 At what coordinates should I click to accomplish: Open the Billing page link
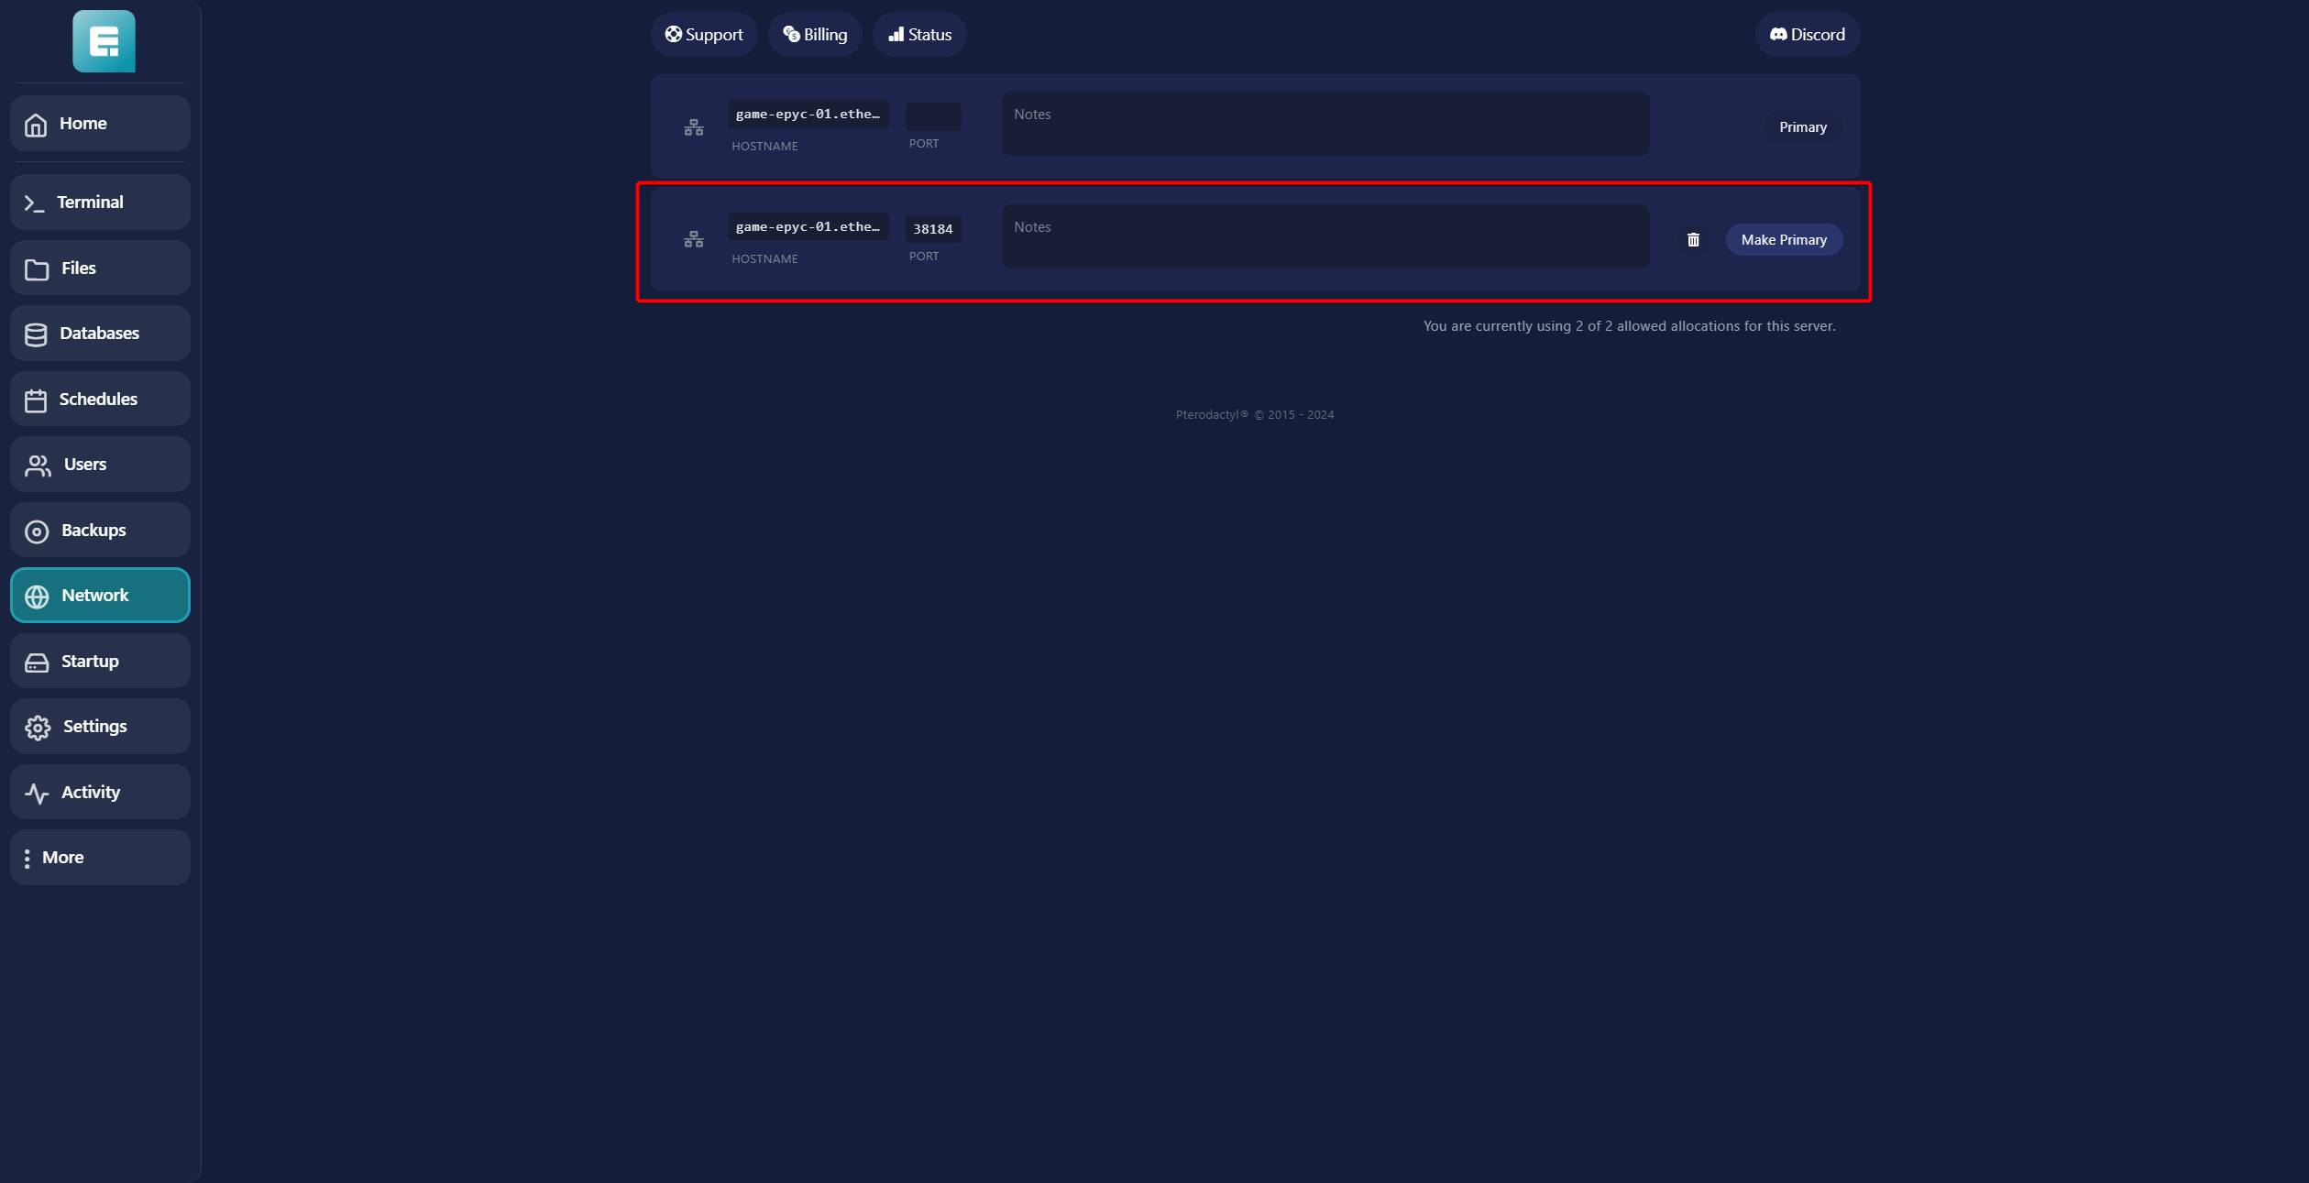pyautogui.click(x=815, y=35)
